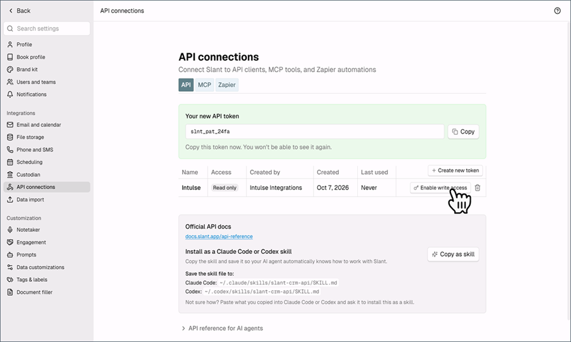
Task: Click the help question mark icon
Action: point(557,11)
